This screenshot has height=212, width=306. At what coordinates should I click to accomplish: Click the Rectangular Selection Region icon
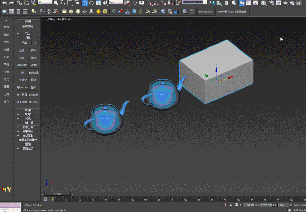click(70, 3)
